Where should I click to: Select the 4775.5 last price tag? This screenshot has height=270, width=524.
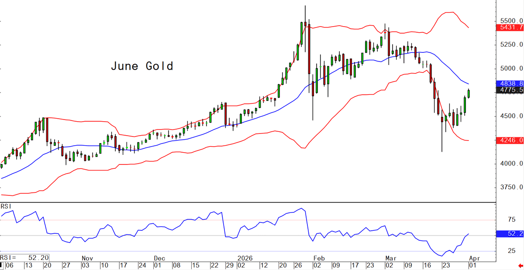click(x=510, y=90)
